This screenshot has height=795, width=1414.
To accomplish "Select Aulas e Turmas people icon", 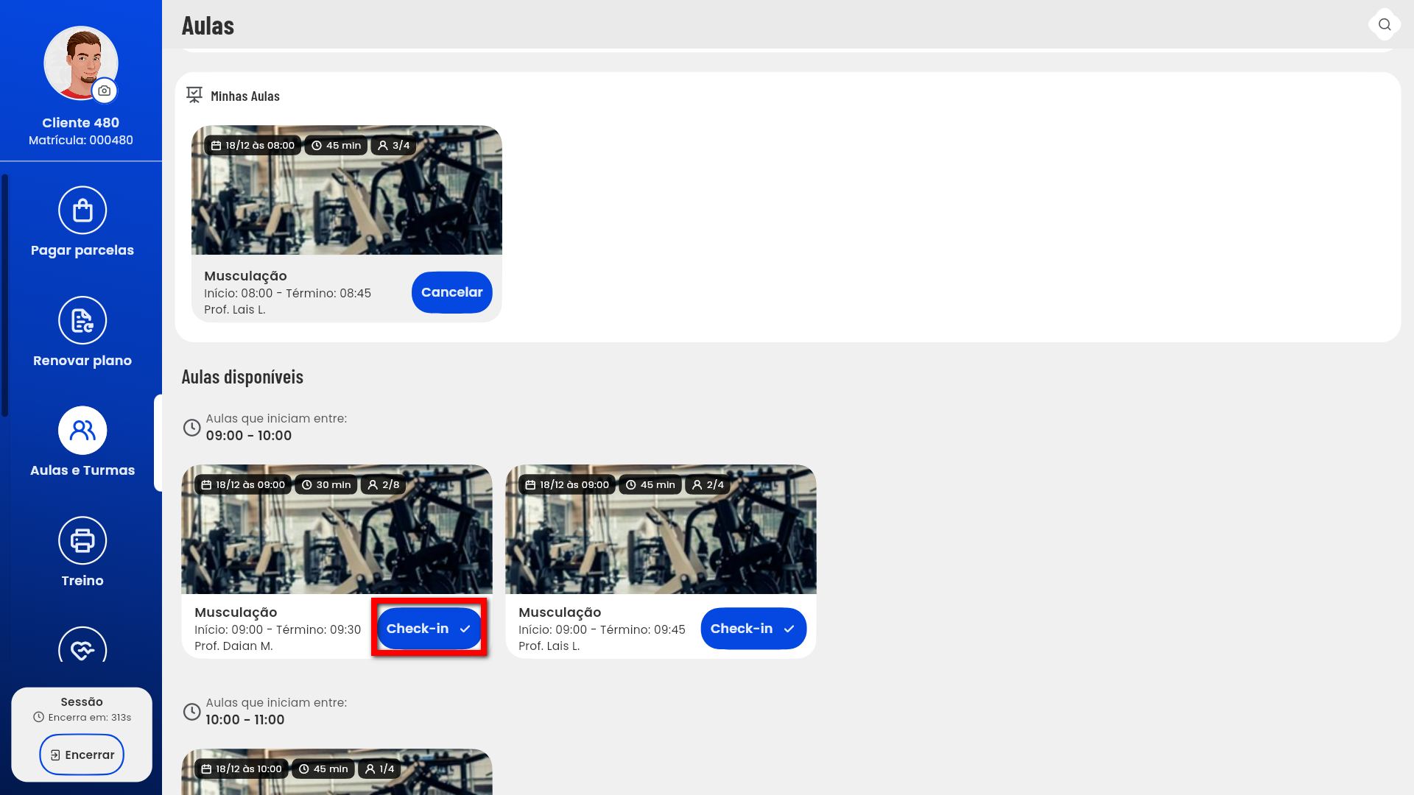I will (82, 431).
